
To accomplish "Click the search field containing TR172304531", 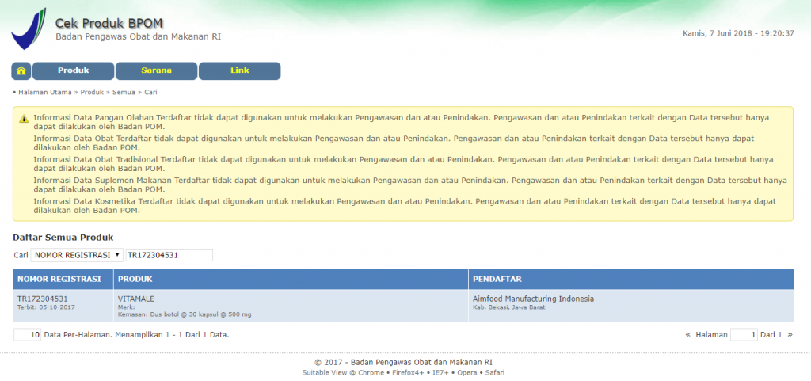I will coord(169,255).
